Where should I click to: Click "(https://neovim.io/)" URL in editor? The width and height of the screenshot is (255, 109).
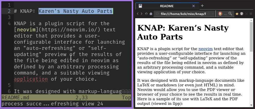coord(69,30)
